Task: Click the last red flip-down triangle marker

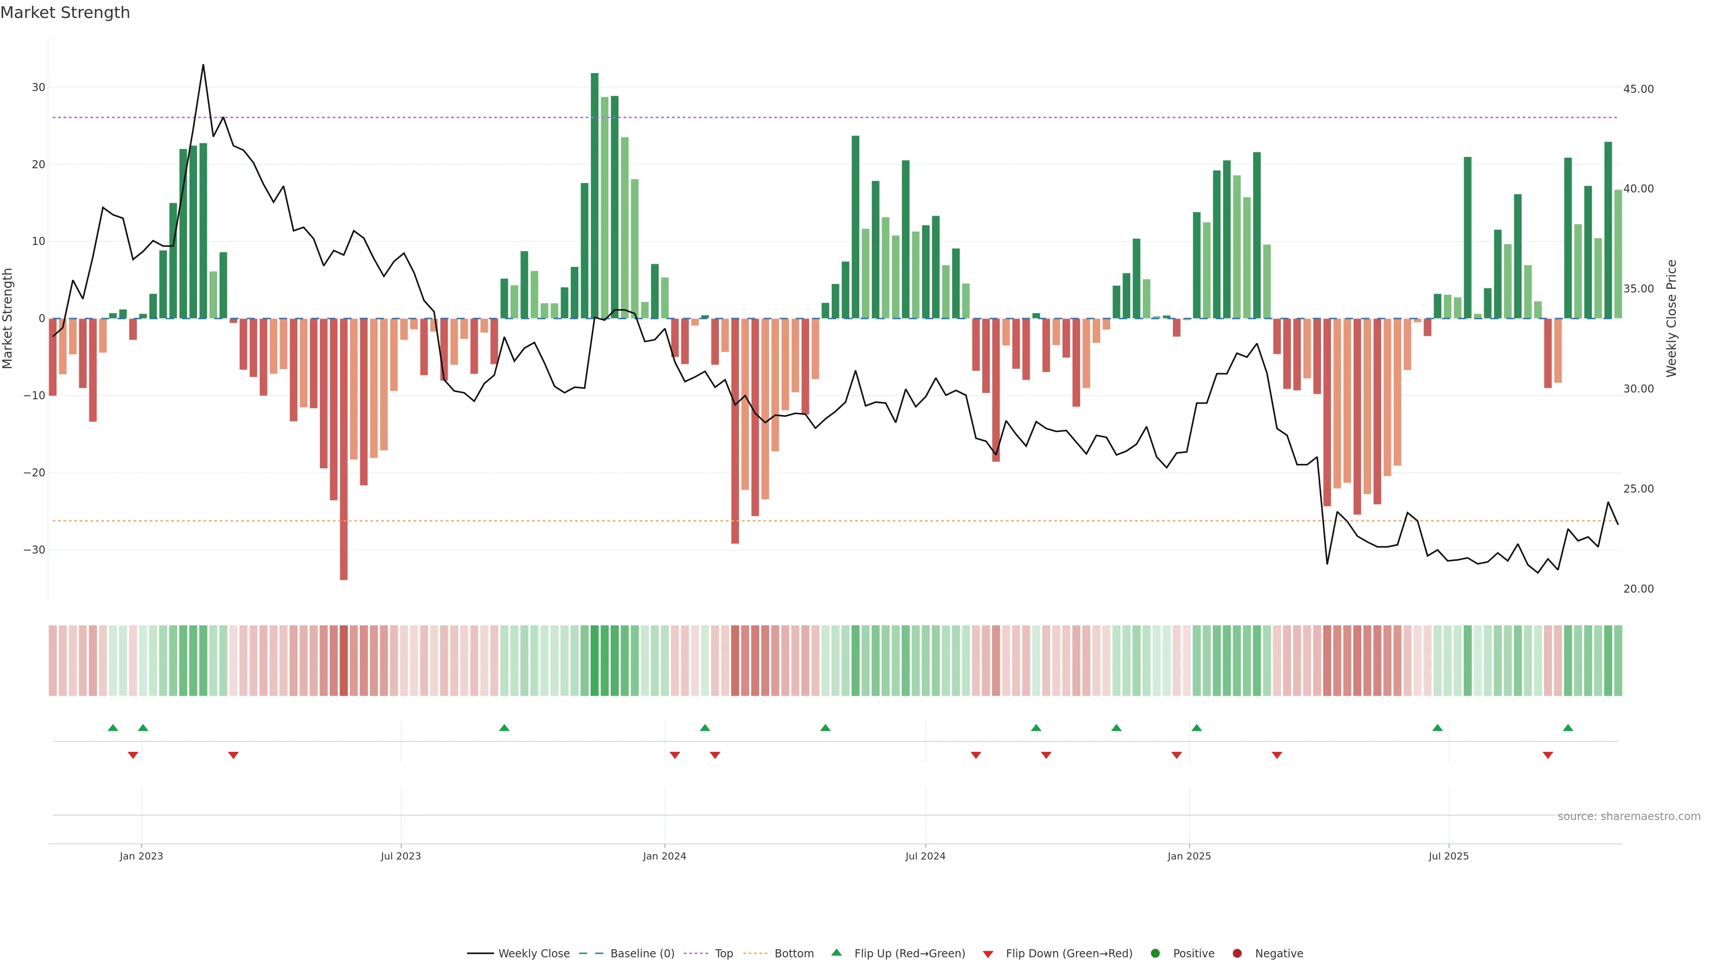Action: click(1548, 755)
